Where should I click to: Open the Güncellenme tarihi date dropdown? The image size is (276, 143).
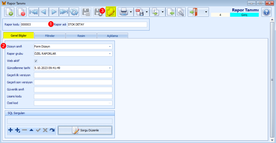pos(110,68)
